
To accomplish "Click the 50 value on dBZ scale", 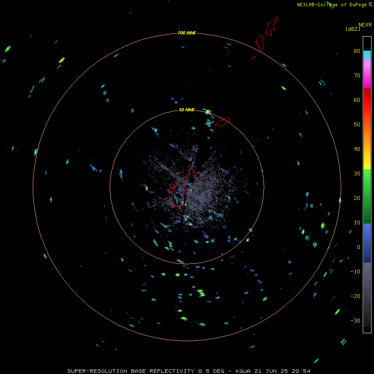I will 357,125.
